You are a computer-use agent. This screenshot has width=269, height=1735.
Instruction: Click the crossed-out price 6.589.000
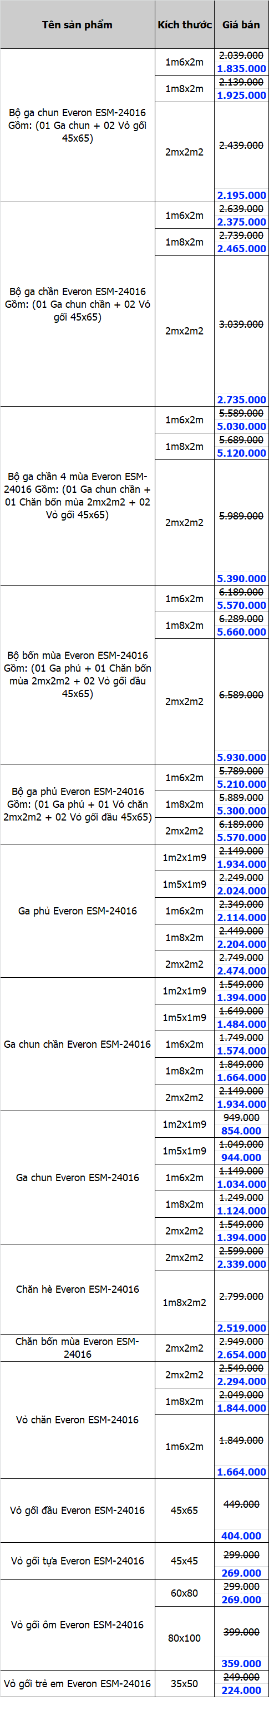(241, 695)
